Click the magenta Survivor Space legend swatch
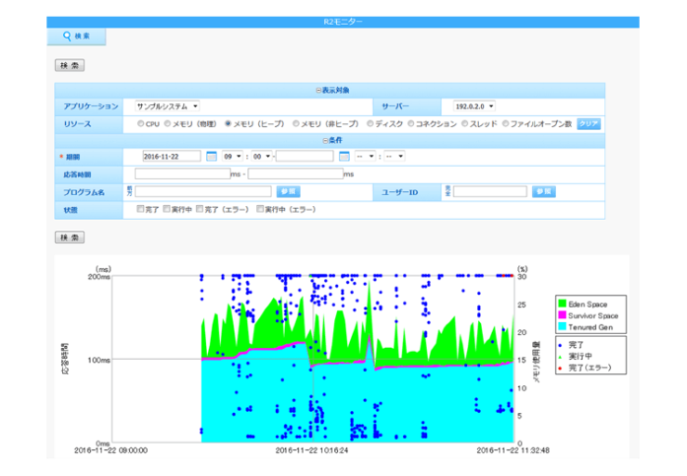 click(x=562, y=315)
